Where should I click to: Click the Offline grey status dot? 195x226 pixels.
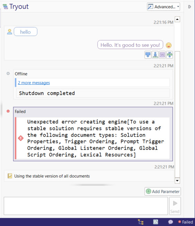pyautogui.click(x=8, y=73)
